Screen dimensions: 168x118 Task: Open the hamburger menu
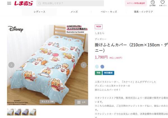tap(9, 3)
